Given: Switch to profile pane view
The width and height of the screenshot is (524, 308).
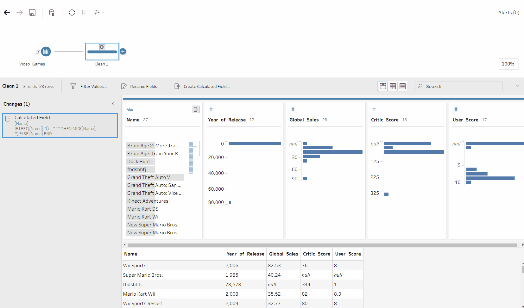Looking at the screenshot, I should click(x=383, y=86).
